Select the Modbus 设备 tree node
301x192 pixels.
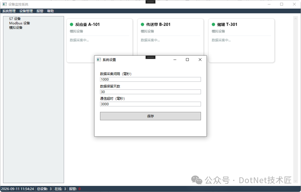click(20, 23)
